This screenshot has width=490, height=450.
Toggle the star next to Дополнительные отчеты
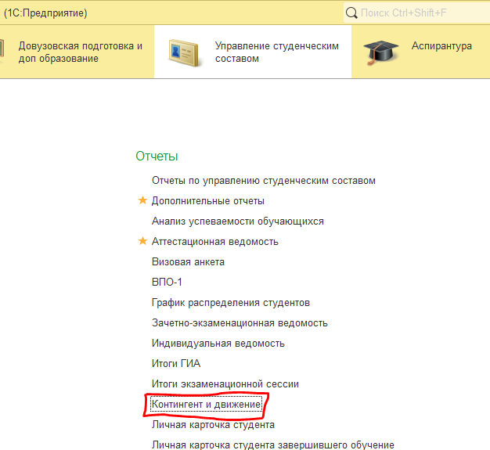pyautogui.click(x=142, y=201)
